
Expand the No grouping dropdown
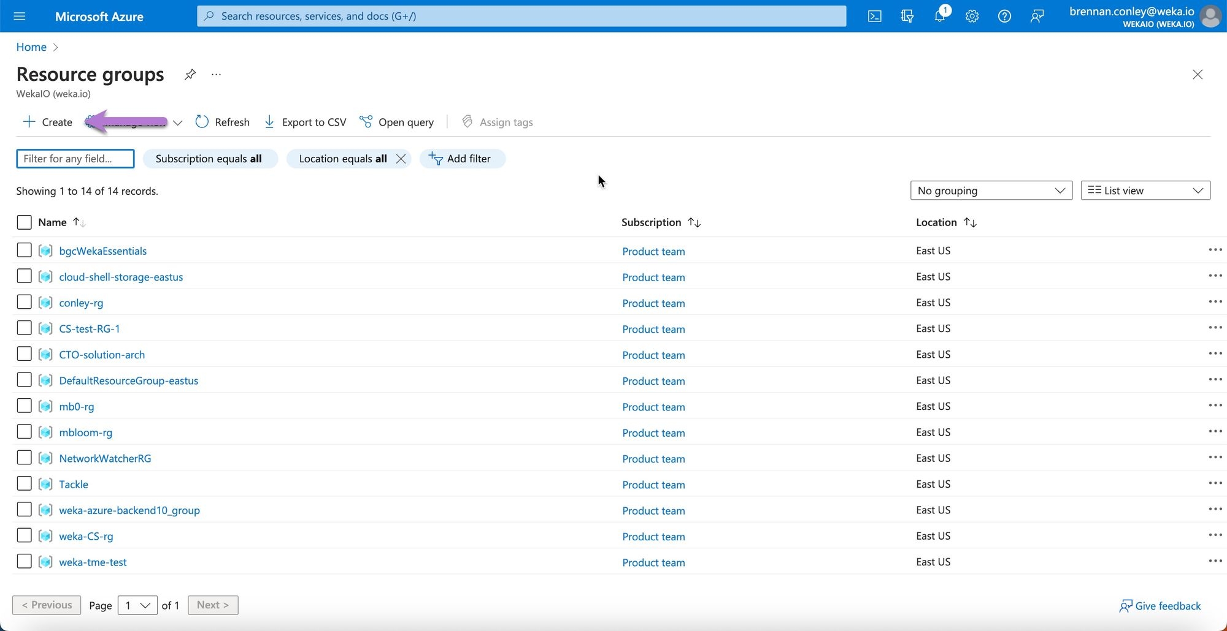[x=991, y=191]
